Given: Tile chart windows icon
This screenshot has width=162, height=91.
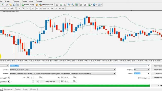Looking at the screenshot, I should click(x=76, y=5).
